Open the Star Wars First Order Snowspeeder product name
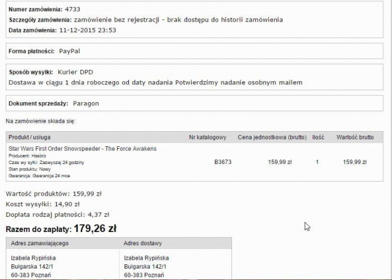Image resolution: width=392 pixels, height=280 pixels. tap(82, 149)
